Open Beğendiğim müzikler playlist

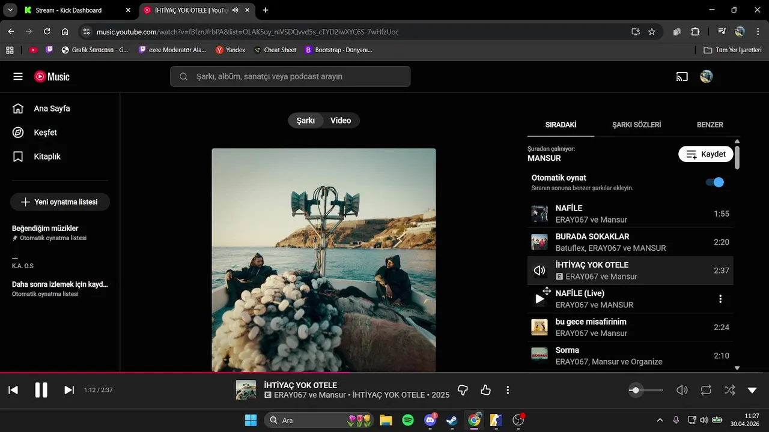pyautogui.click(x=60, y=233)
